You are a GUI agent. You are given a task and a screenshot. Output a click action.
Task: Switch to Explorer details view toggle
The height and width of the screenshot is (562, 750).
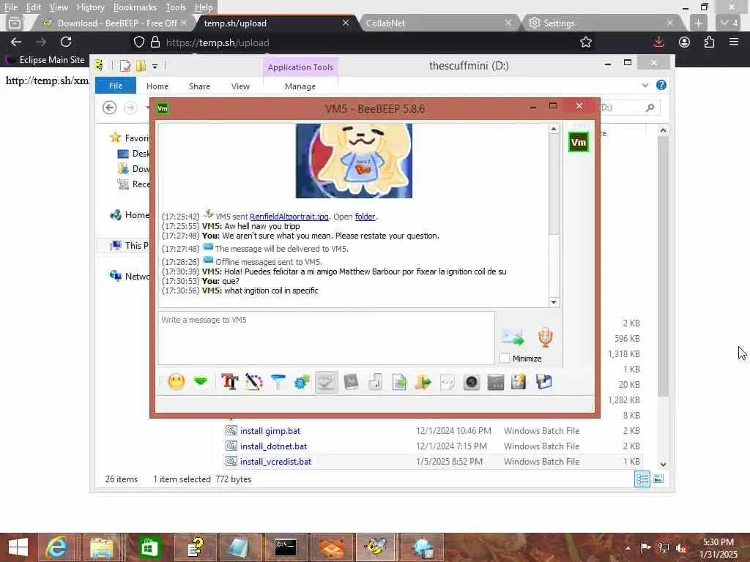[x=642, y=479]
